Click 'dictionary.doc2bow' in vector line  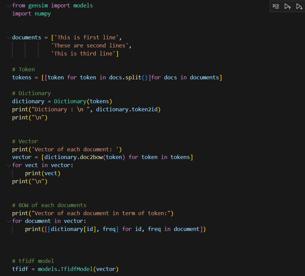pyautogui.click(x=74, y=157)
